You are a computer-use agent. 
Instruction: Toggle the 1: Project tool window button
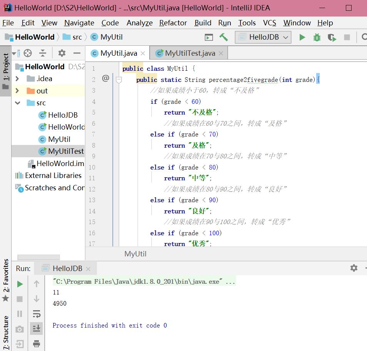pos(6,71)
